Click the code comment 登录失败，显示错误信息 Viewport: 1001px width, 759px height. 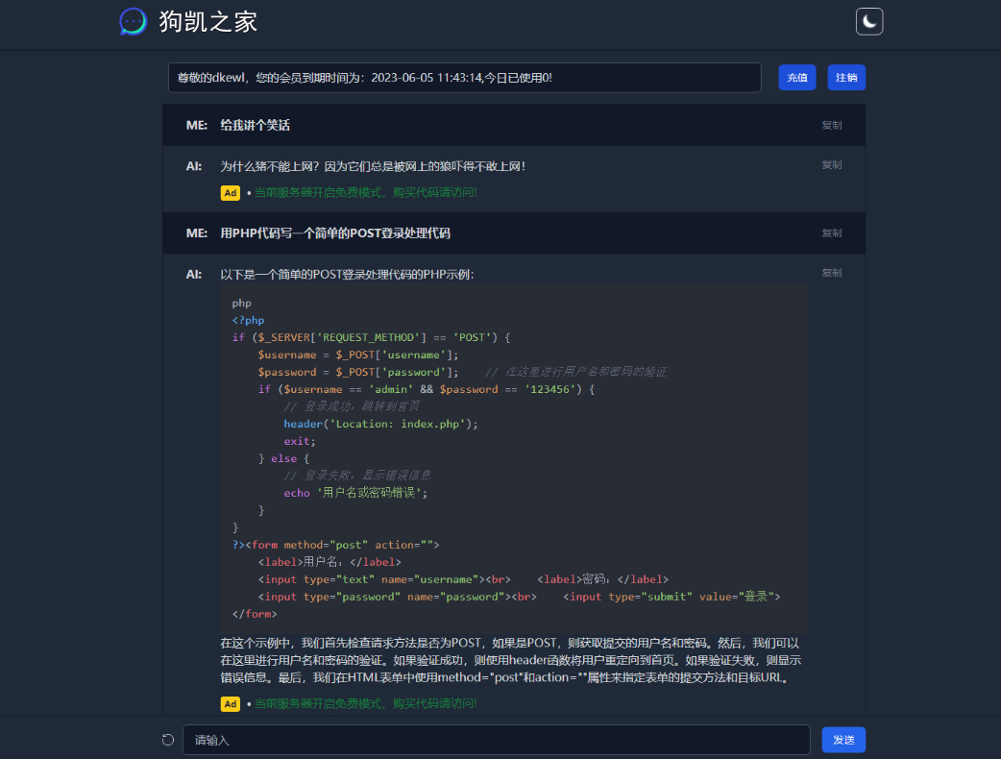tap(357, 476)
